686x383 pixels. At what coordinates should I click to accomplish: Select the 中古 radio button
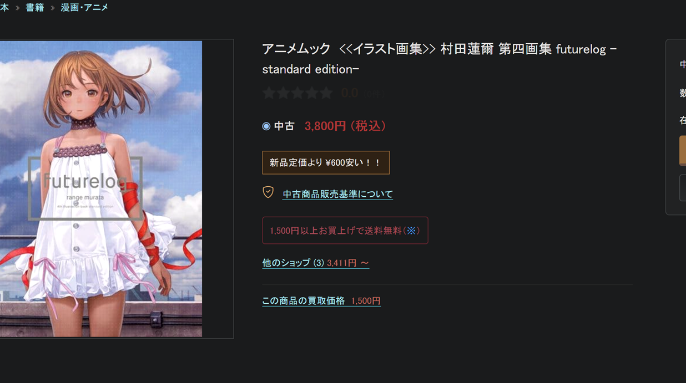point(266,126)
